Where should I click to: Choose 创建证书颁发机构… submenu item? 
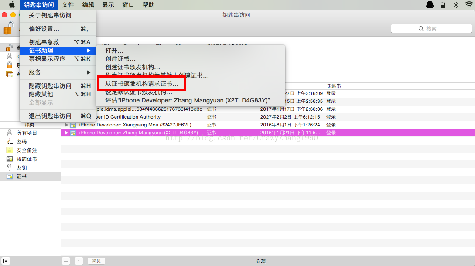coord(191,67)
